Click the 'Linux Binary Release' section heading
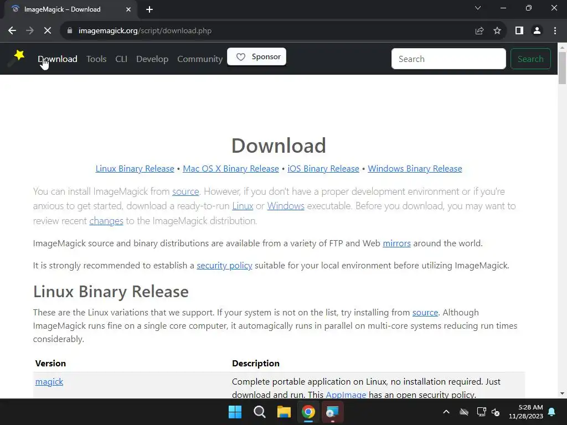567x425 pixels. 111,292
